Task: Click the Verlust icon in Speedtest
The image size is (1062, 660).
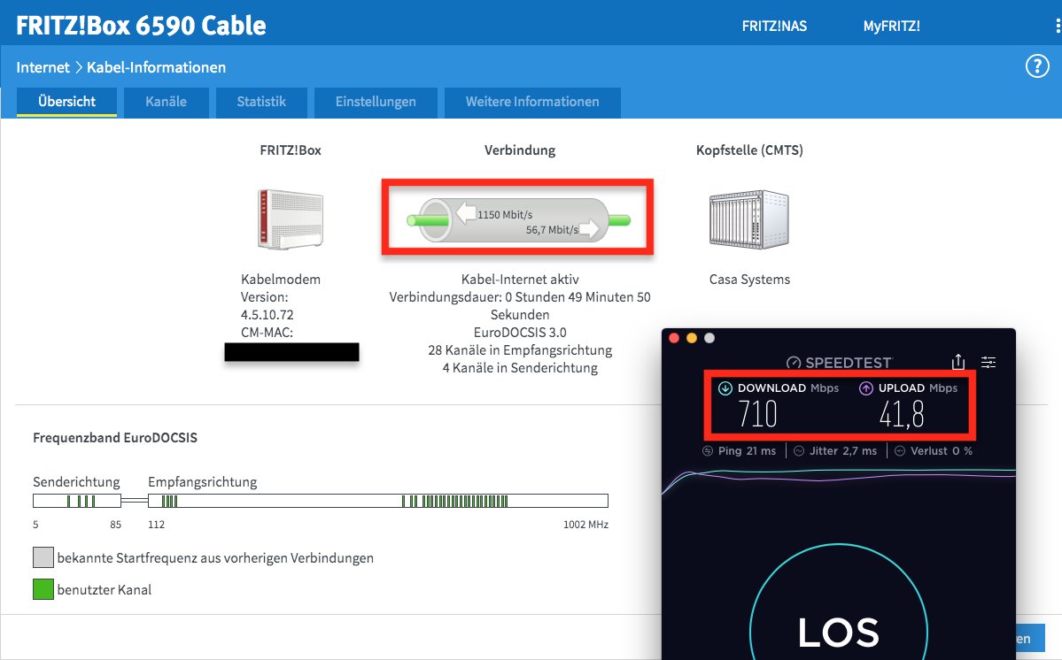Action: coord(900,451)
